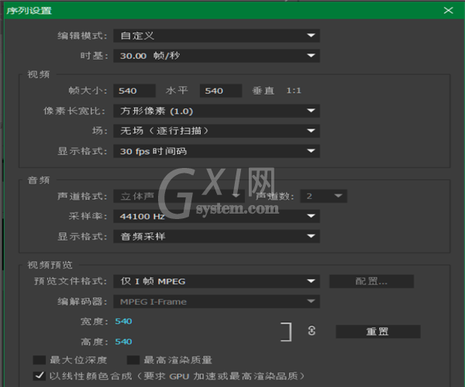
Task: Open the 编辑模式 dropdown showing 自定义
Action: click(216, 36)
